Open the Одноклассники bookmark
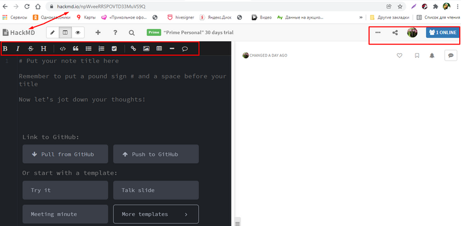461x226 pixels. (52, 17)
